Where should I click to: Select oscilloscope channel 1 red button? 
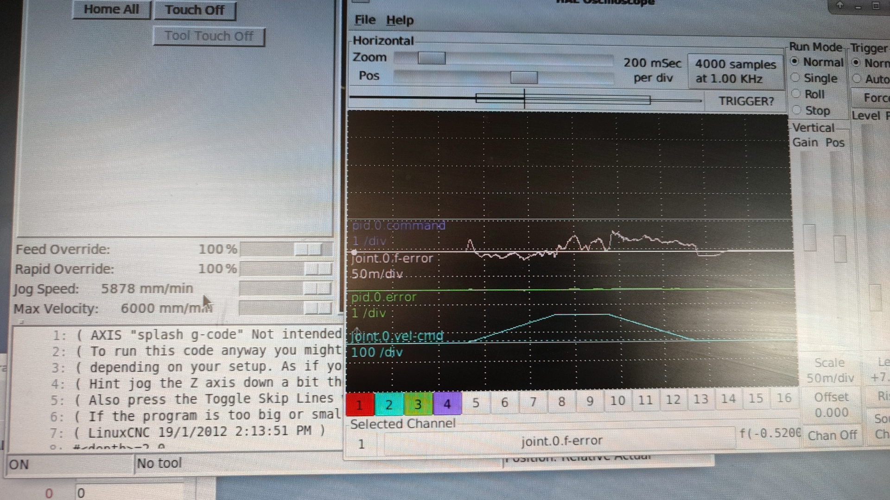click(x=360, y=404)
